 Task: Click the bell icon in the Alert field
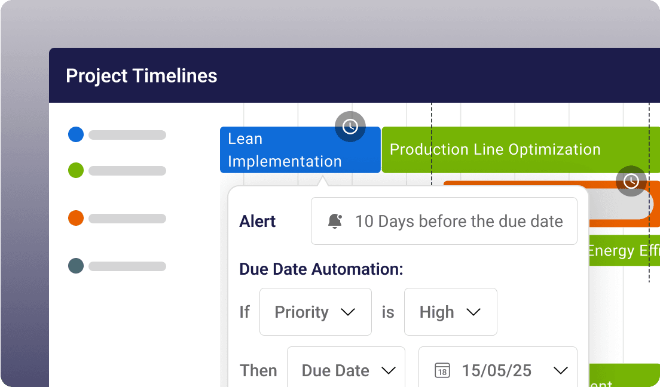[x=335, y=221]
